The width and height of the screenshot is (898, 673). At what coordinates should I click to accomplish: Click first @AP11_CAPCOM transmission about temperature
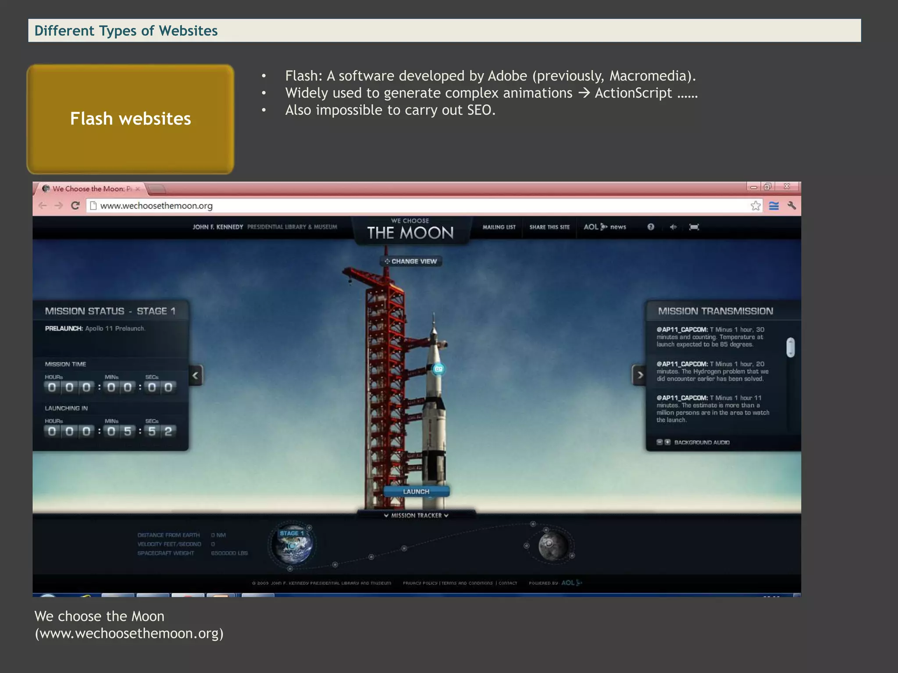[x=710, y=337]
